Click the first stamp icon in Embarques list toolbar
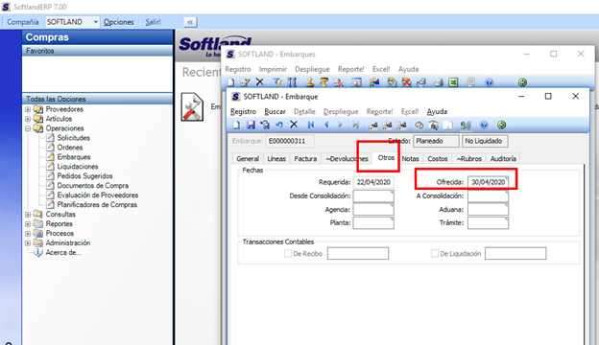This screenshot has width=599, height=345. (x=310, y=82)
